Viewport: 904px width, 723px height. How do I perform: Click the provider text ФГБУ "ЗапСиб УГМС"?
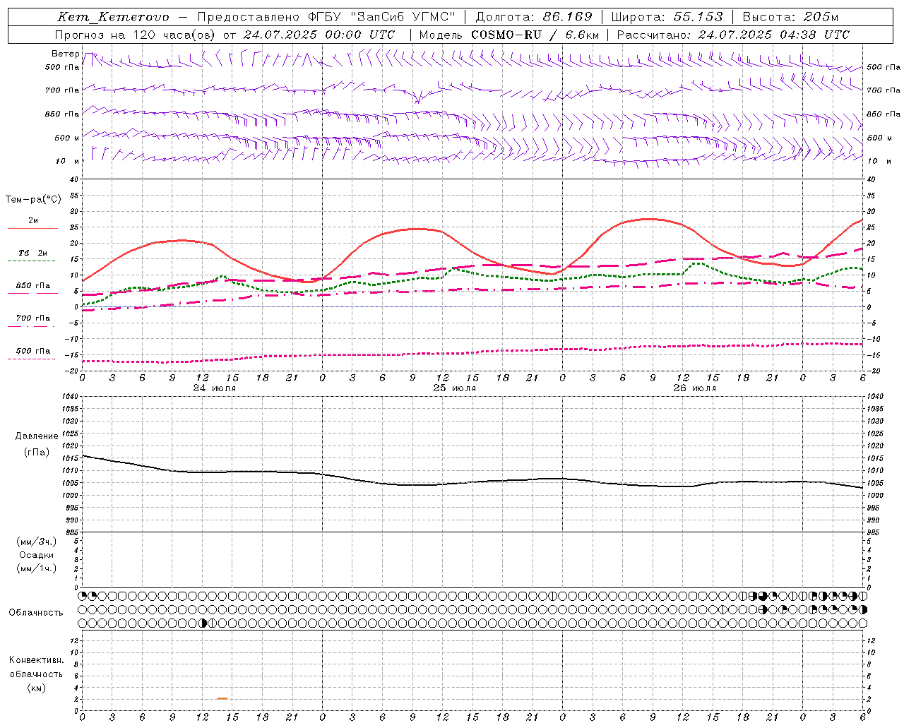pyautogui.click(x=382, y=17)
